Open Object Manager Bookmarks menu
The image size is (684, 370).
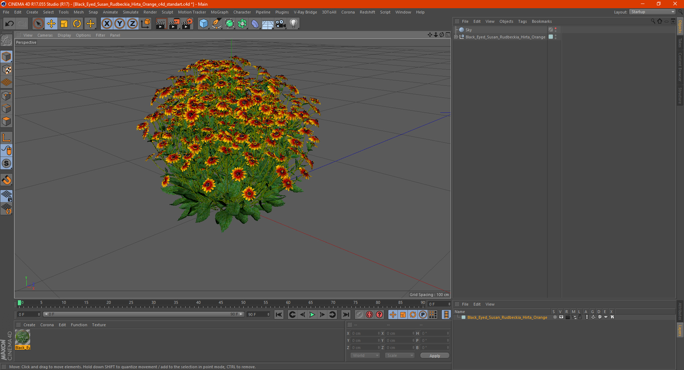pyautogui.click(x=541, y=21)
